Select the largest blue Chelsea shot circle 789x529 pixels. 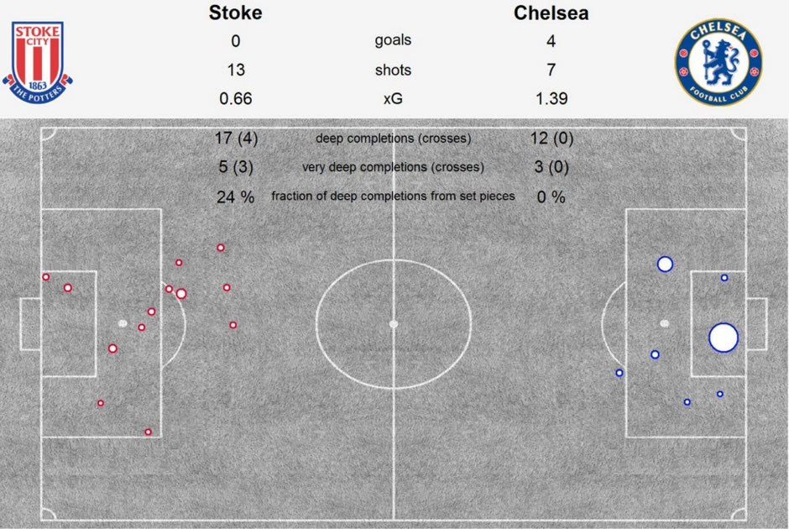[723, 338]
